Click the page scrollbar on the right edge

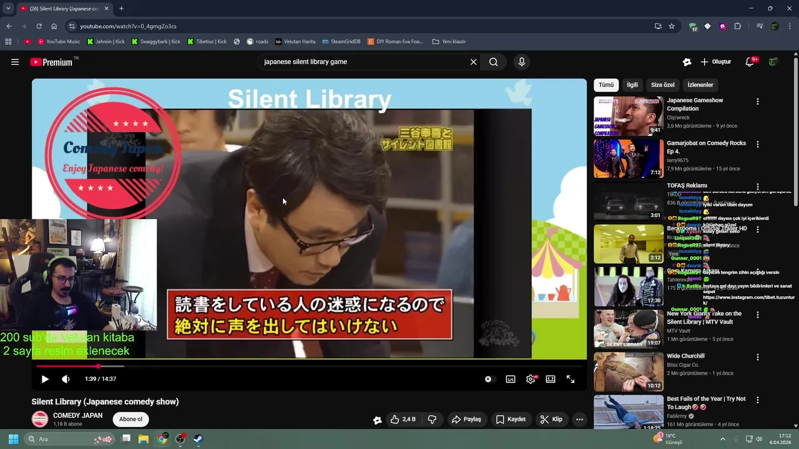coord(796,131)
